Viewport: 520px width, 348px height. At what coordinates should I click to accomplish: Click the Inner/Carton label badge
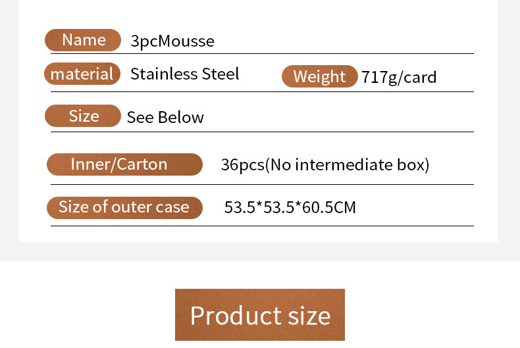(124, 164)
